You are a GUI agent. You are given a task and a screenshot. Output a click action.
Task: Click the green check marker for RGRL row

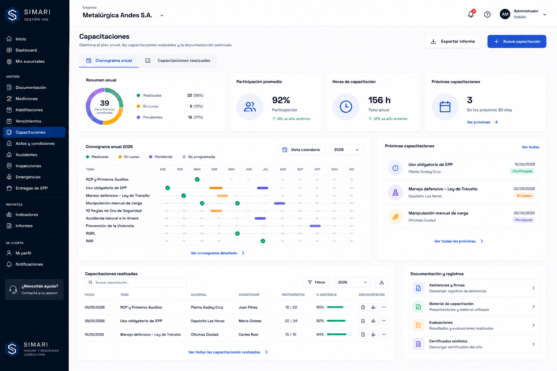[237, 234]
